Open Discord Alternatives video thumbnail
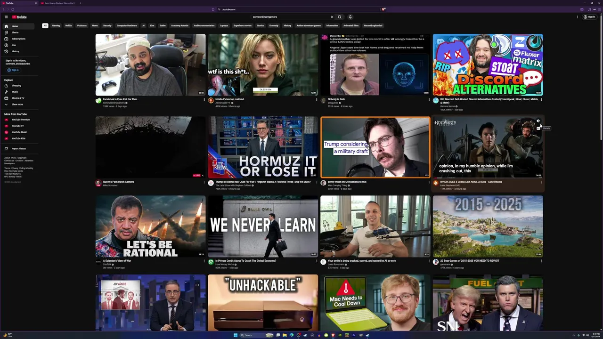The height and width of the screenshot is (339, 603). (488, 65)
